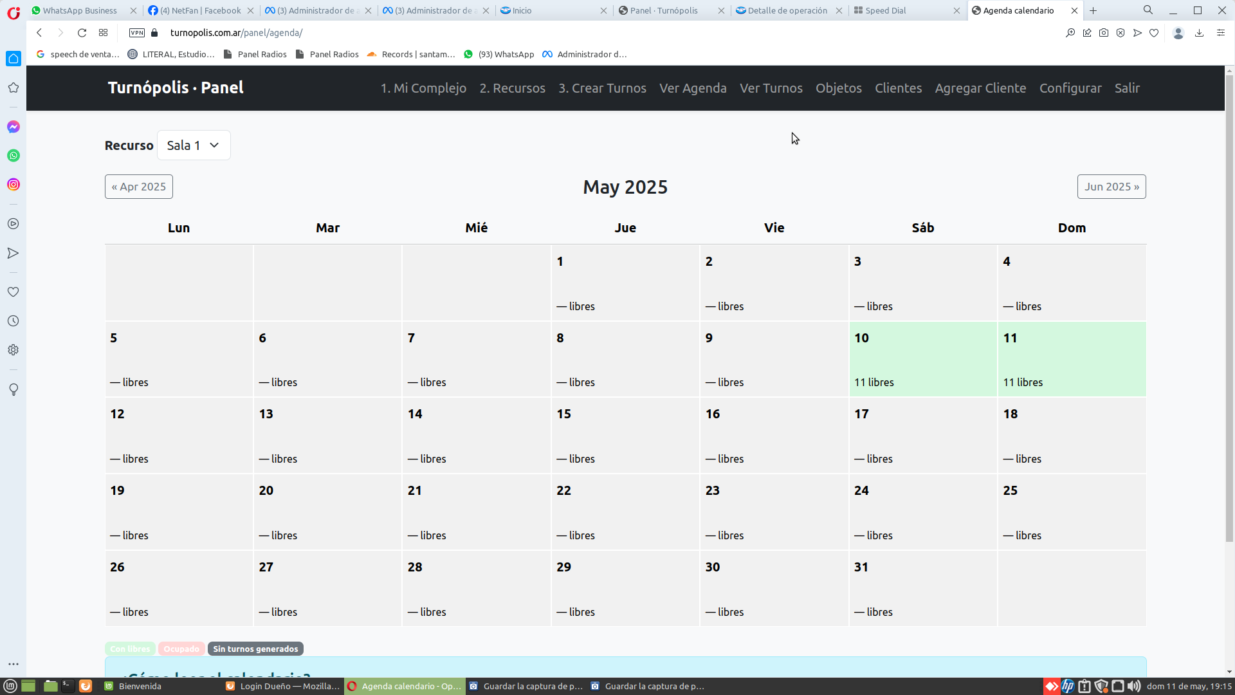Reload the current page
The height and width of the screenshot is (695, 1235).
pyautogui.click(x=82, y=33)
